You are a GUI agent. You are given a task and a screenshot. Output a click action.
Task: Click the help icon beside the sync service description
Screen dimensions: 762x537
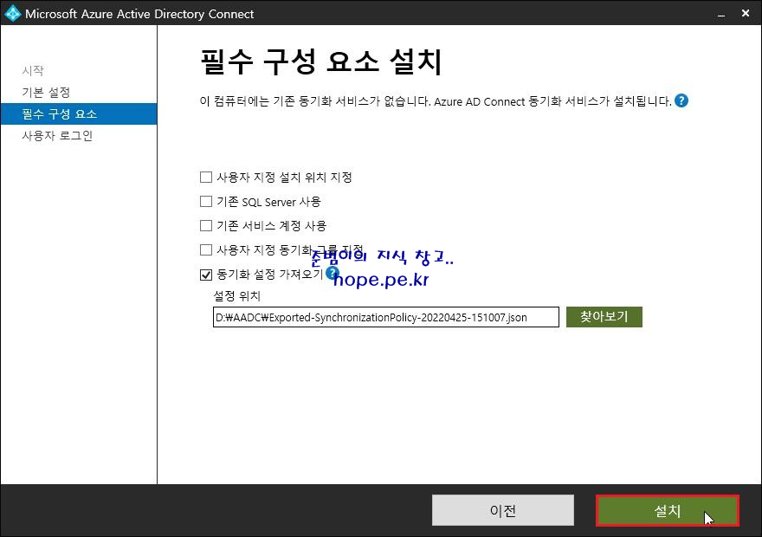(681, 100)
